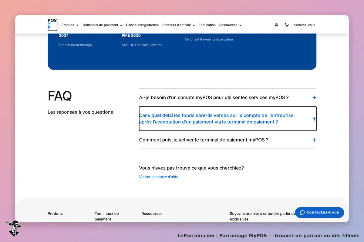
Task: Click footer heading Produits
Action: pyautogui.click(x=55, y=214)
